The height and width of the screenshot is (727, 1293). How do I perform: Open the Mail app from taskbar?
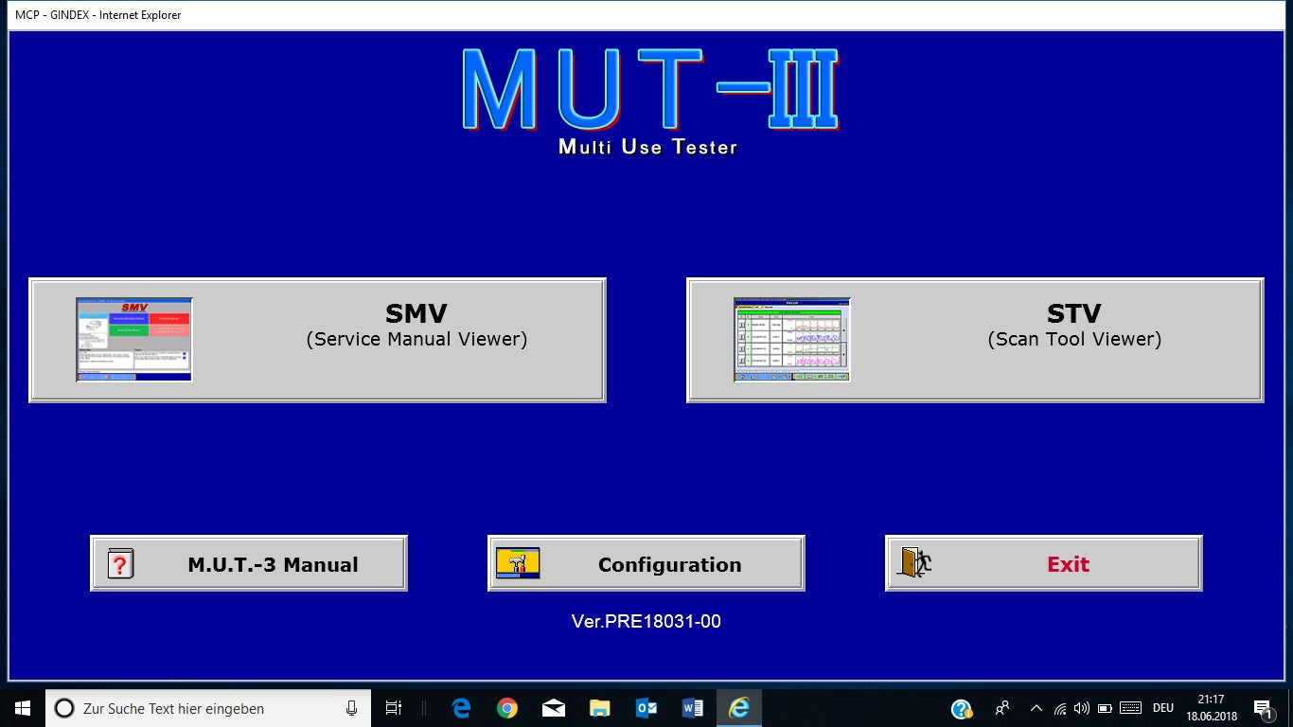554,708
